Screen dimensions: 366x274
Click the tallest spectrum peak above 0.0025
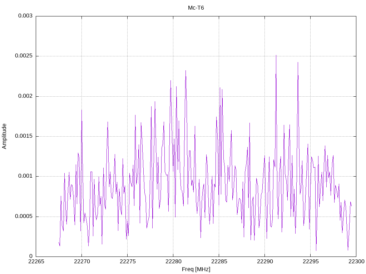pos(276,55)
